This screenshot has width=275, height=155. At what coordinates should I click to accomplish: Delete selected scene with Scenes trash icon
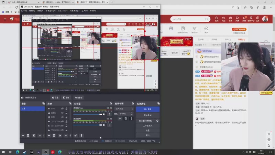(28, 135)
